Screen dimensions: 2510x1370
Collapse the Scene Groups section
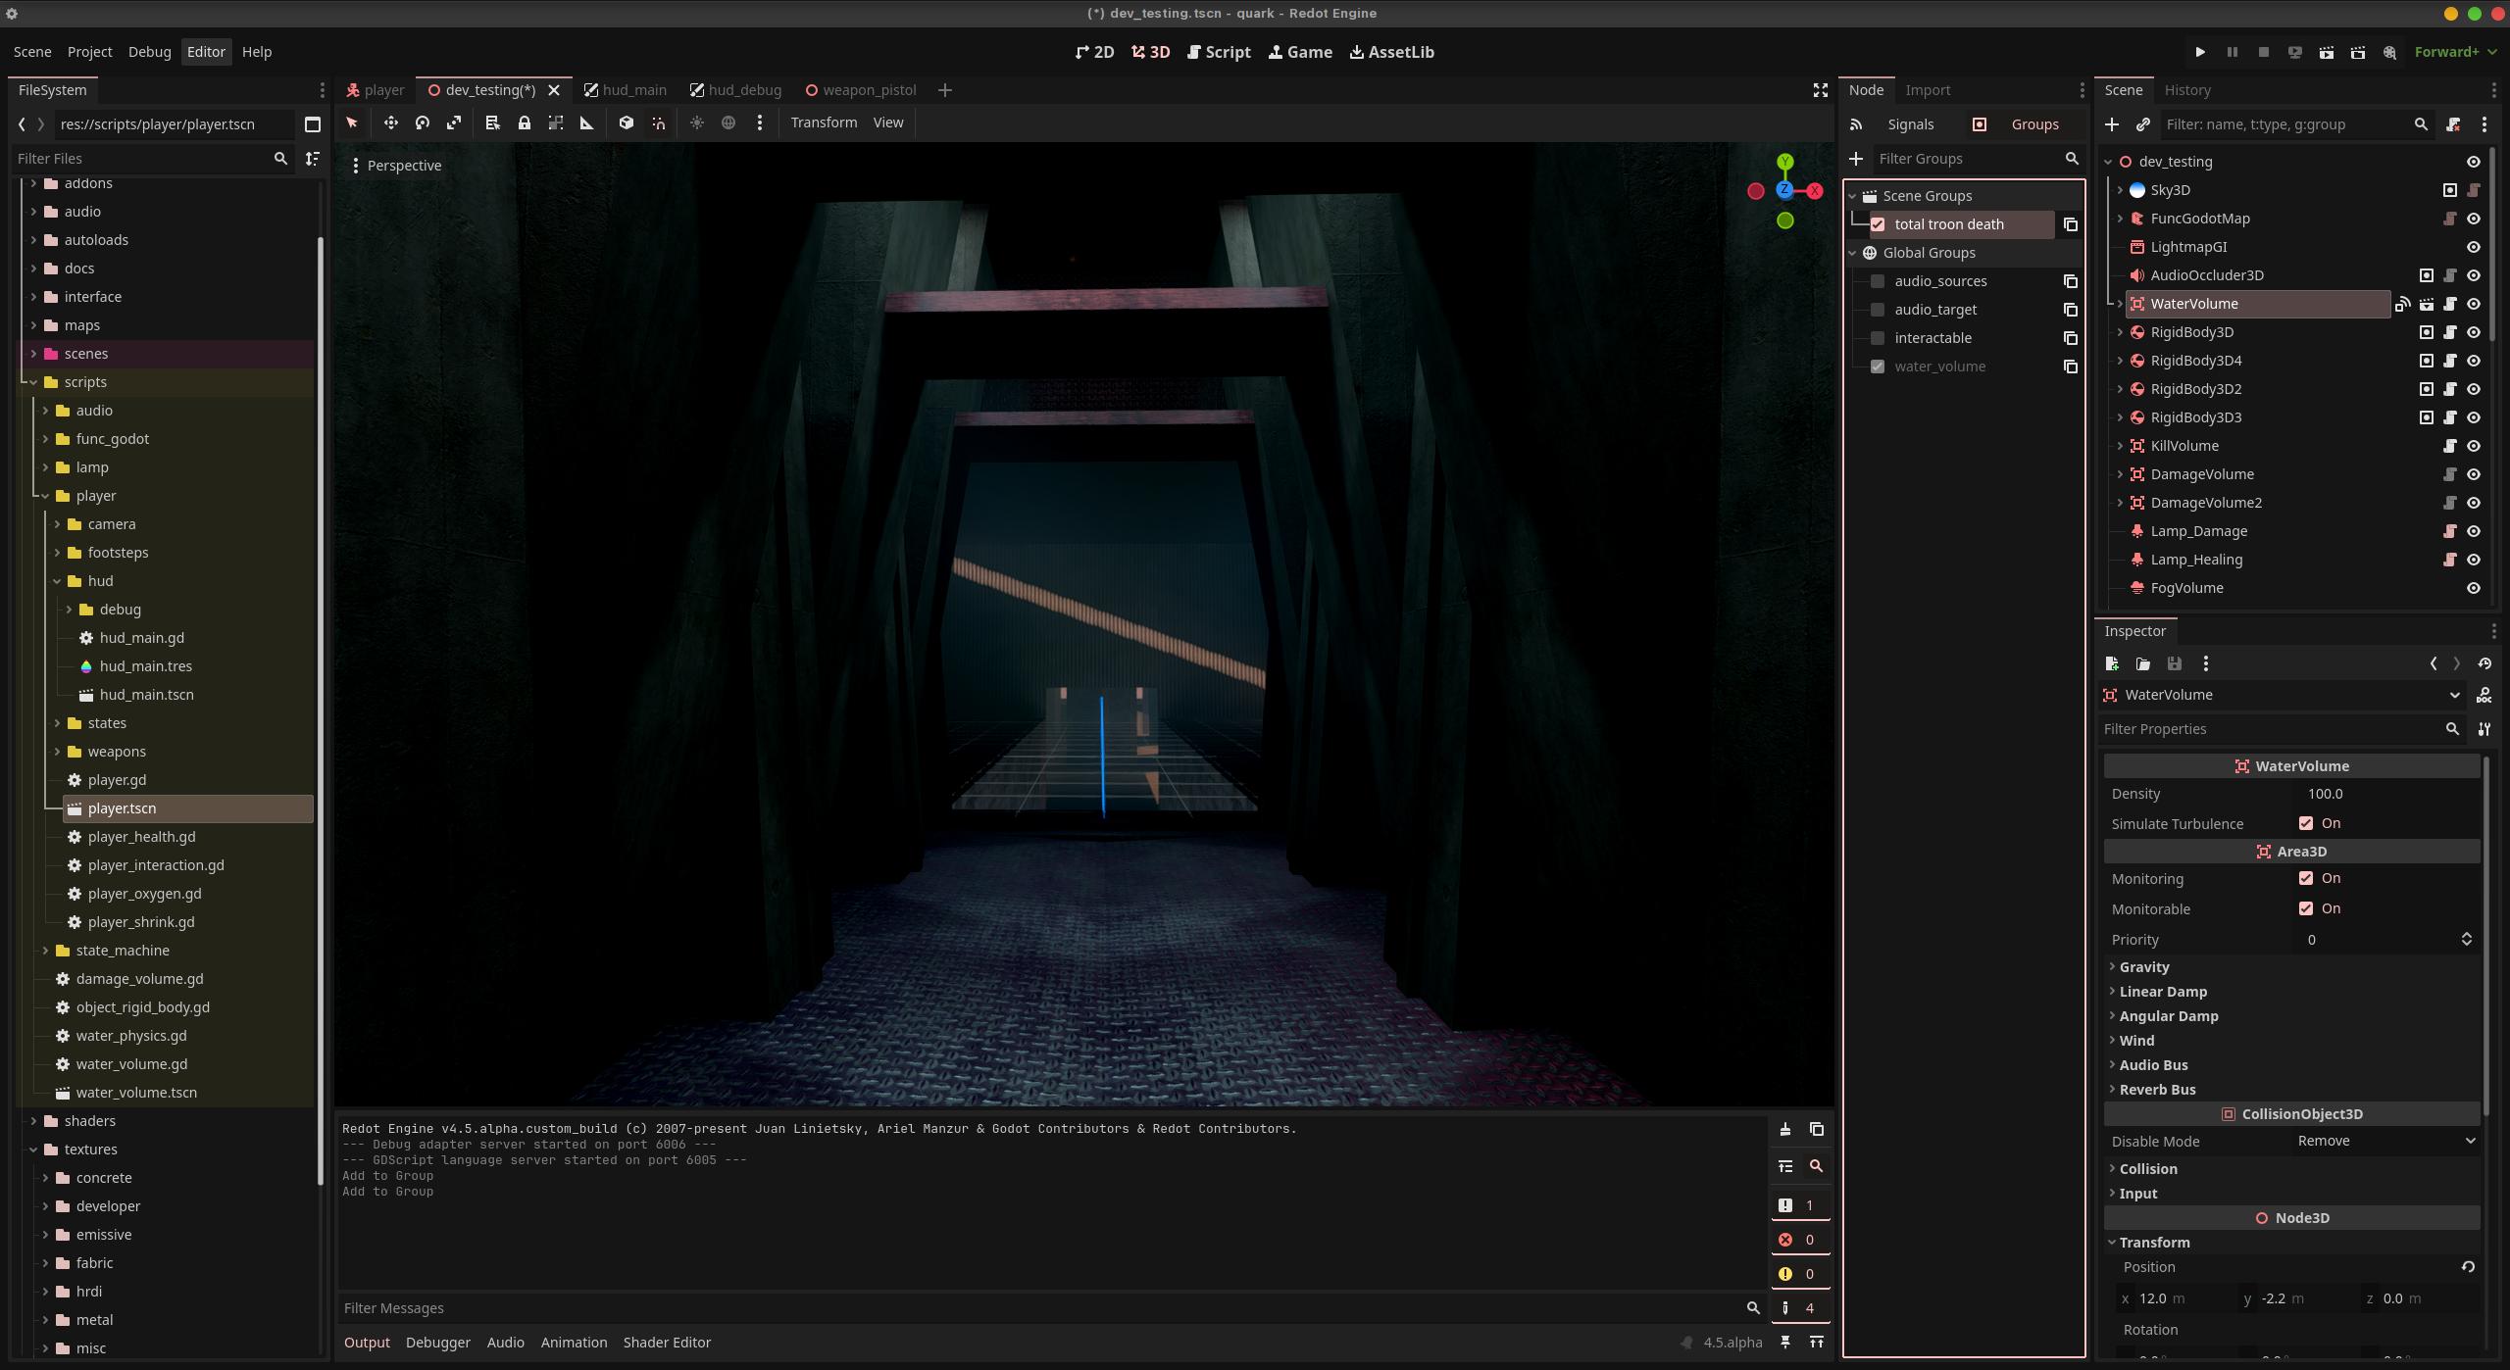click(x=1853, y=196)
